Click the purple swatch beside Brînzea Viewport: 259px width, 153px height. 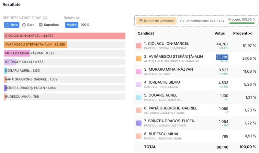tap(139, 123)
